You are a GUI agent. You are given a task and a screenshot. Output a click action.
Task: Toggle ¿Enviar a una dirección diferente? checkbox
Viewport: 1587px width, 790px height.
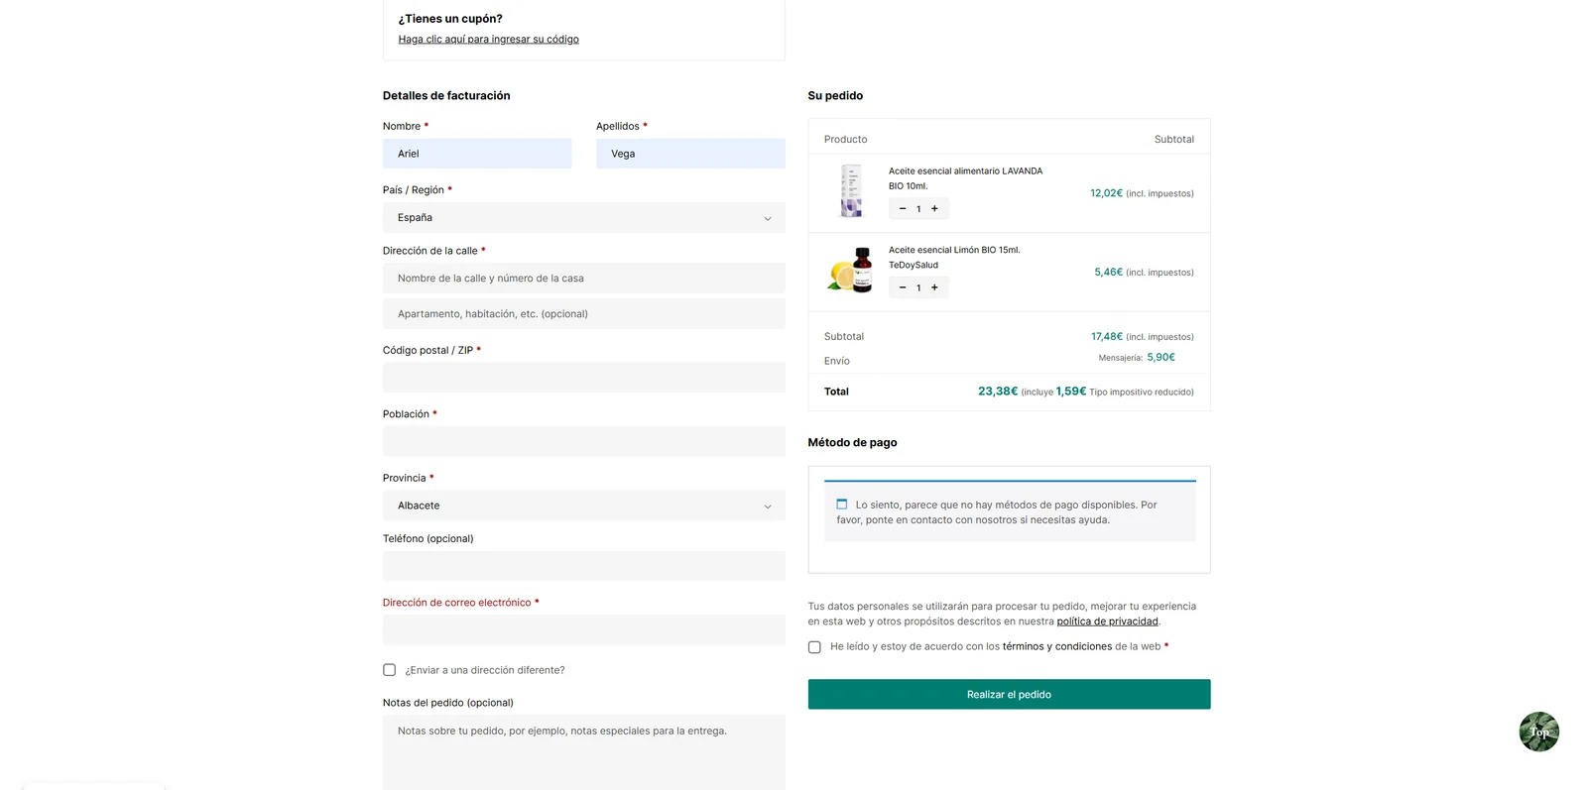click(x=390, y=670)
